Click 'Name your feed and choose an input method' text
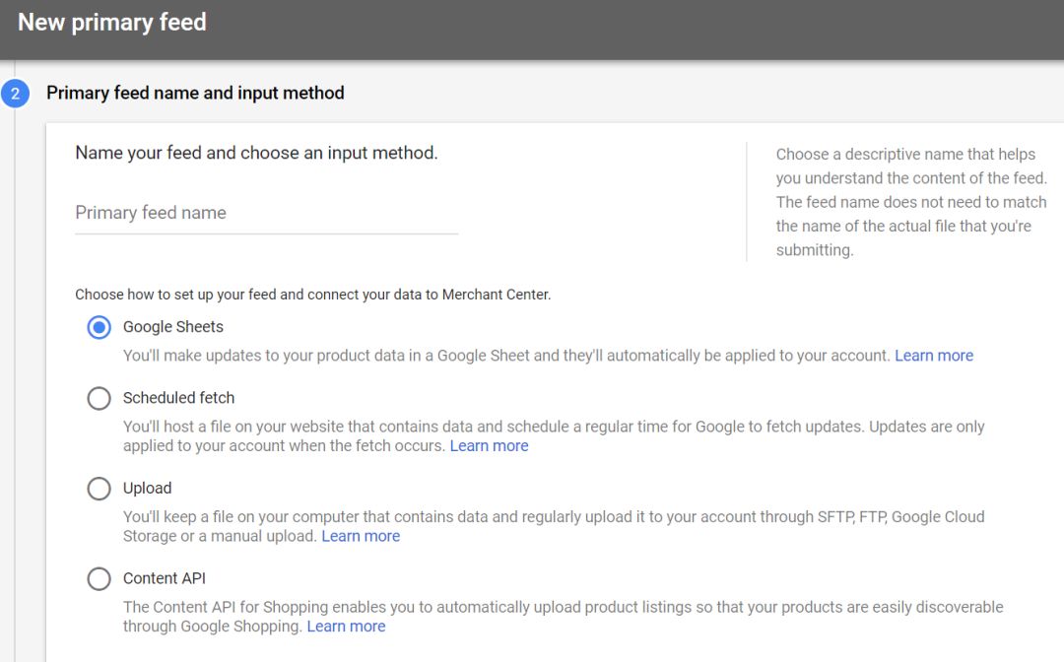 tap(256, 154)
